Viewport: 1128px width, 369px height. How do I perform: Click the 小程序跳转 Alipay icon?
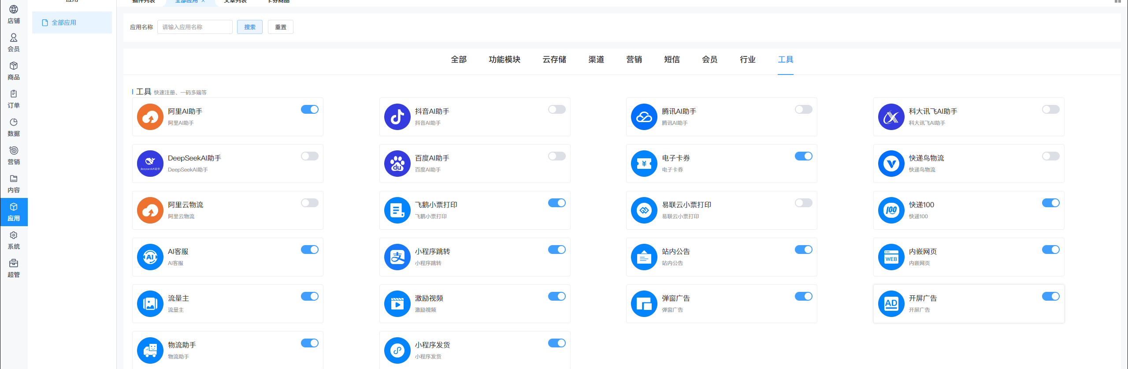click(397, 257)
